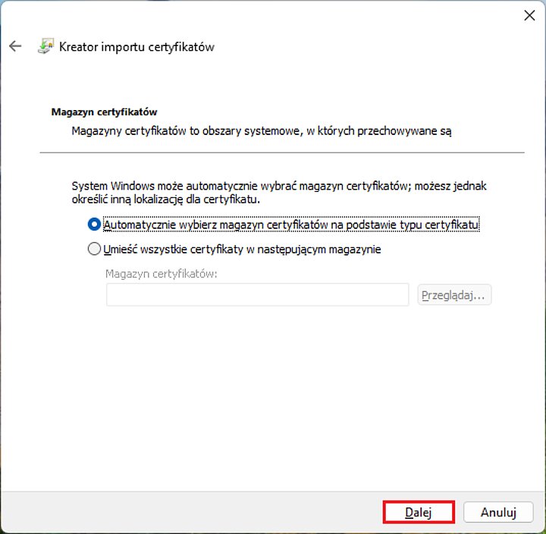Viewport: 546px width, 534px height.
Task: Click the Przeglądaj... button
Action: pos(454,295)
